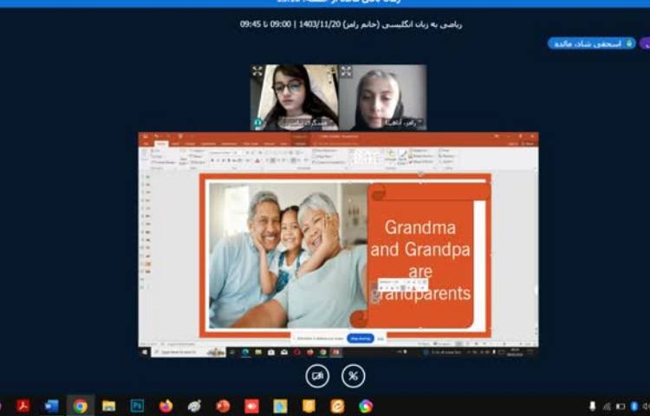Viewport: 650px width, 416px height.
Task: Click the round camera share icon
Action: tap(317, 375)
